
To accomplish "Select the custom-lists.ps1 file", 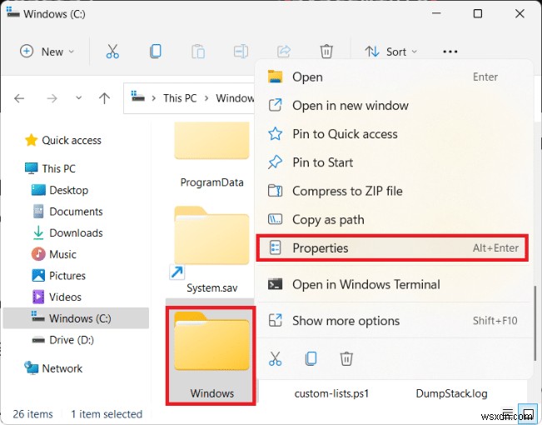I will [331, 393].
